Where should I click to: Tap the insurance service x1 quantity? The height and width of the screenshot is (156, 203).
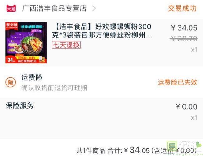pyautogui.click(x=194, y=118)
